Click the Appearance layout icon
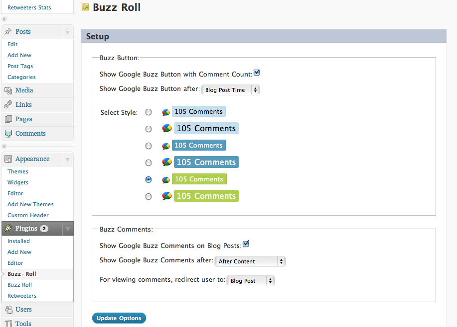The height and width of the screenshot is (327, 457). pos(8,159)
